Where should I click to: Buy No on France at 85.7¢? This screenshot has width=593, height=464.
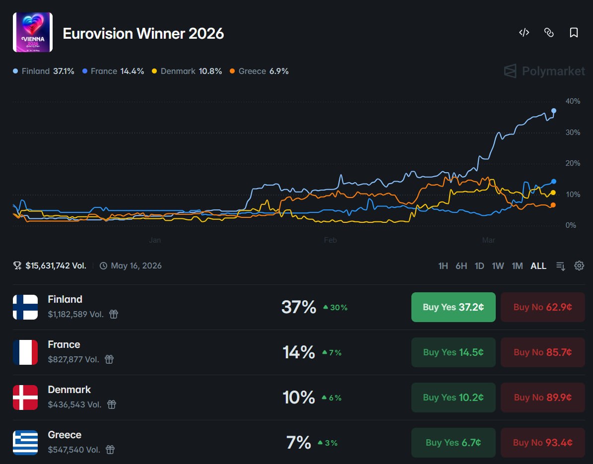tap(542, 352)
